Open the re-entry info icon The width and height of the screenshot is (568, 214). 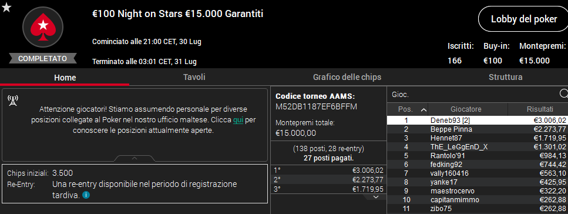86,195
